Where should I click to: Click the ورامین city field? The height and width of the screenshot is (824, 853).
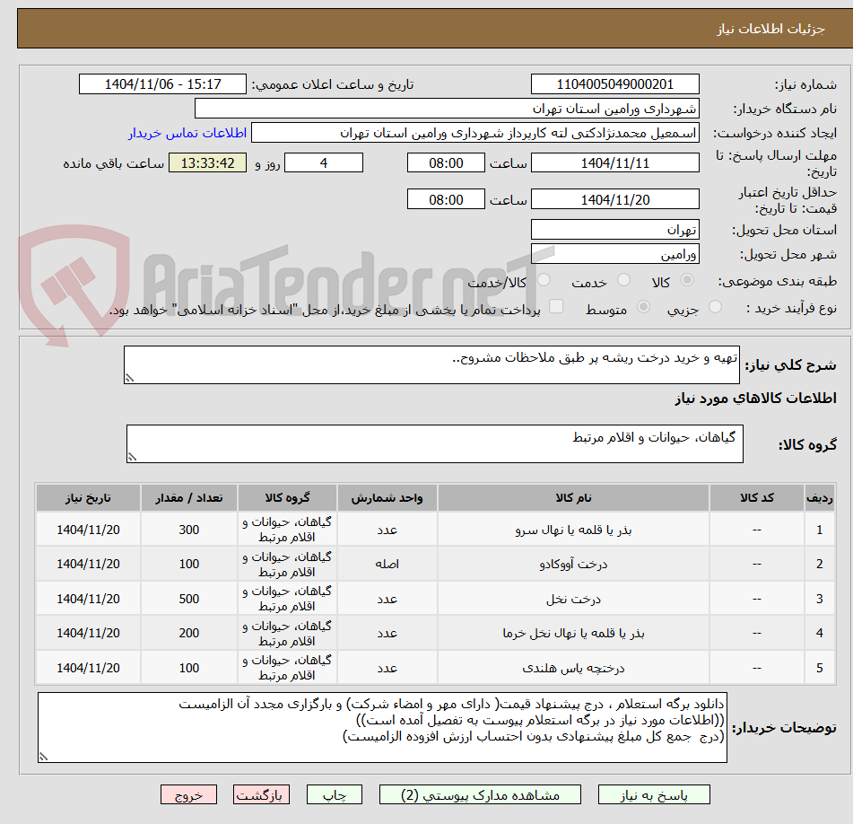pos(615,254)
